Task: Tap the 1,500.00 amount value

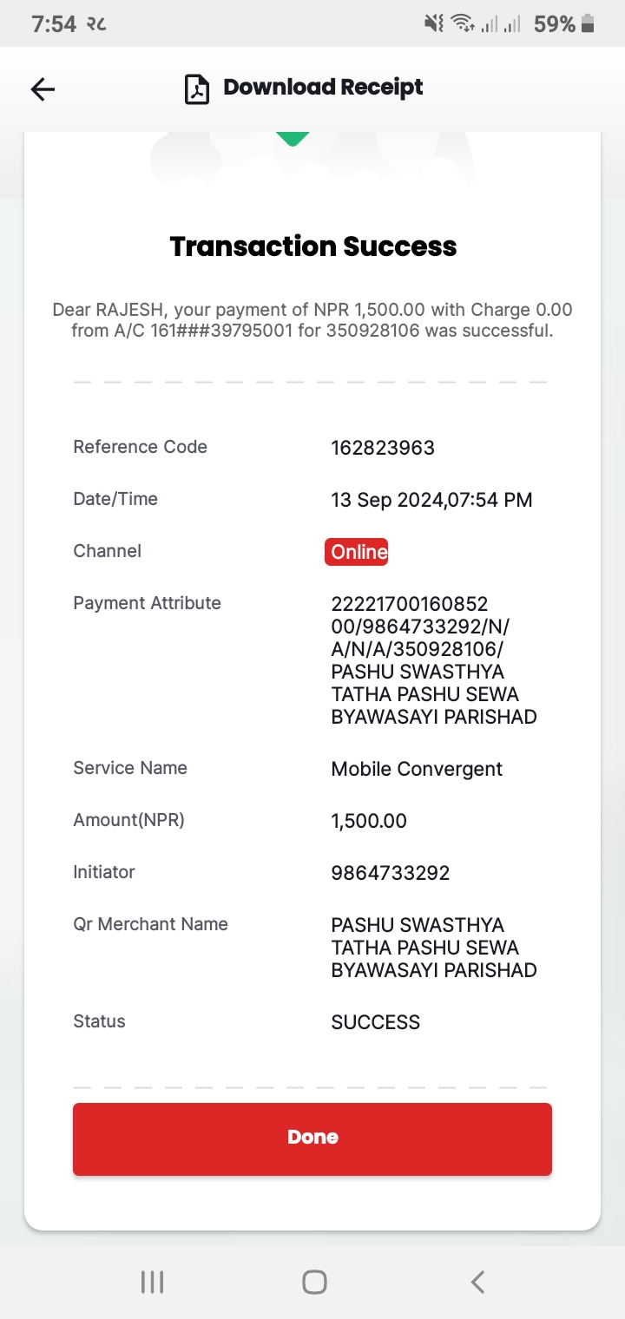Action: tap(369, 821)
